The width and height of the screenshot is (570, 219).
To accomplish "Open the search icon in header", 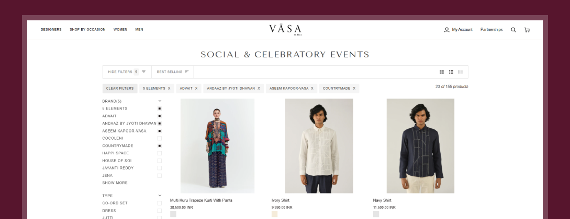I will (513, 30).
